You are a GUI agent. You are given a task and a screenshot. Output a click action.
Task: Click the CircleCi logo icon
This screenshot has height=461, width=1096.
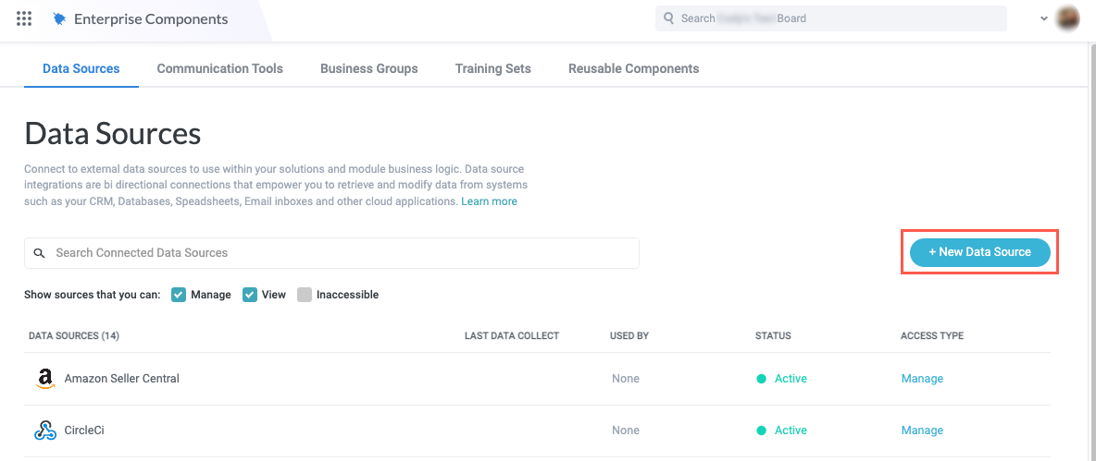pos(44,431)
